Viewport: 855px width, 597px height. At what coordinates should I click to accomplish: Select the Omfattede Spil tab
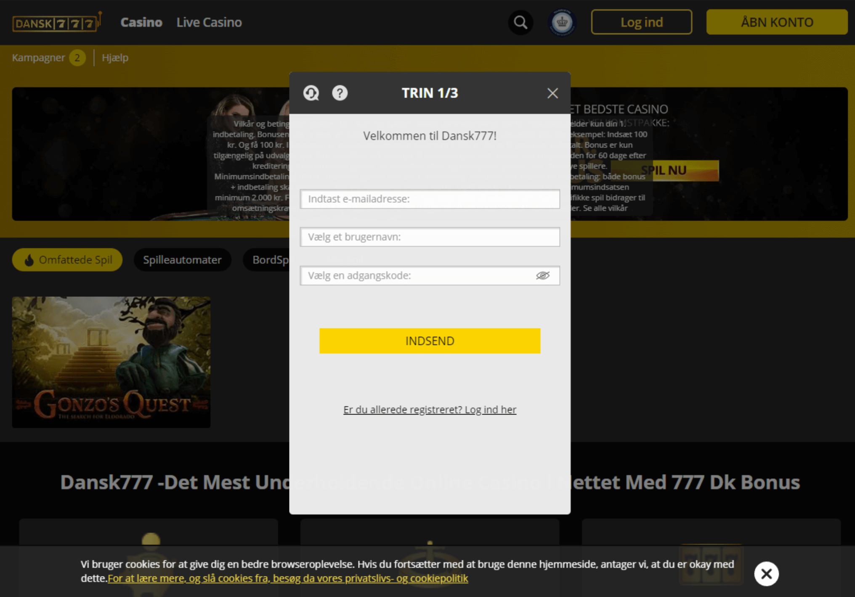pos(67,260)
